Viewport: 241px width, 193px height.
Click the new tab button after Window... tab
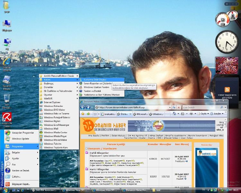coord(167,114)
